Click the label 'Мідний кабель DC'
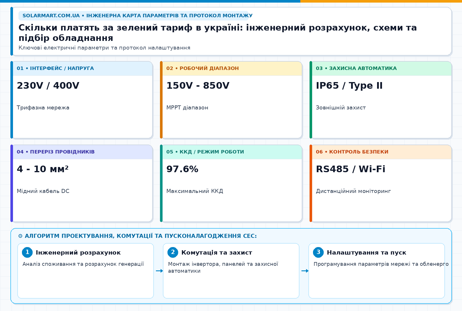462x311 pixels. (43, 191)
